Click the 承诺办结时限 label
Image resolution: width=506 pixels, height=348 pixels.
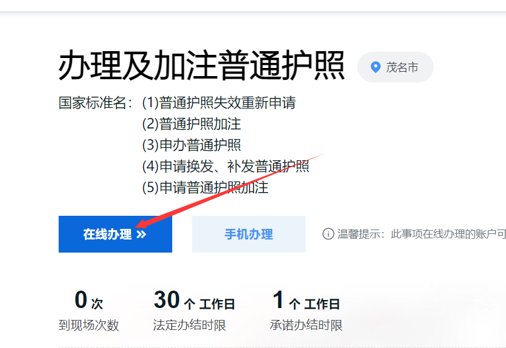point(306,325)
